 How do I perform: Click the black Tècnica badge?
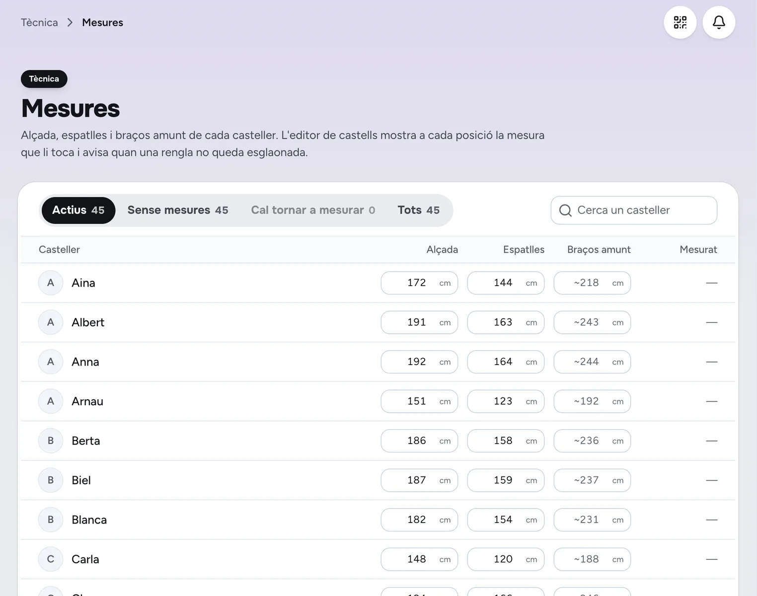click(44, 79)
